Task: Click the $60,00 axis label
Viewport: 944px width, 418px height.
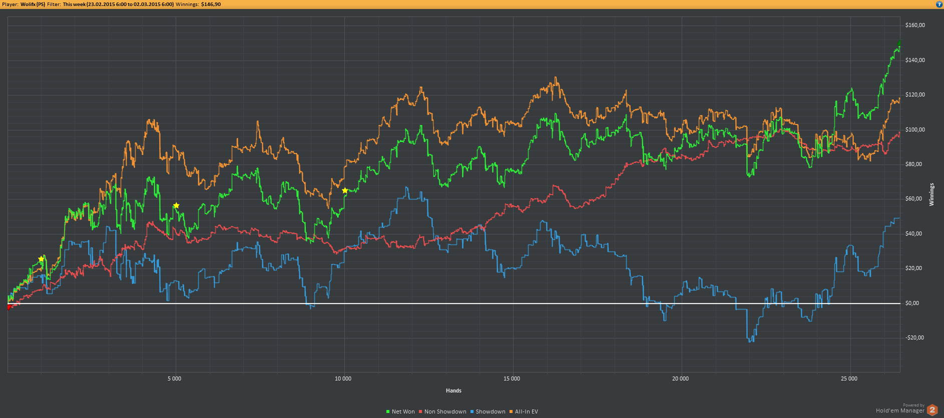Action: tap(913, 198)
